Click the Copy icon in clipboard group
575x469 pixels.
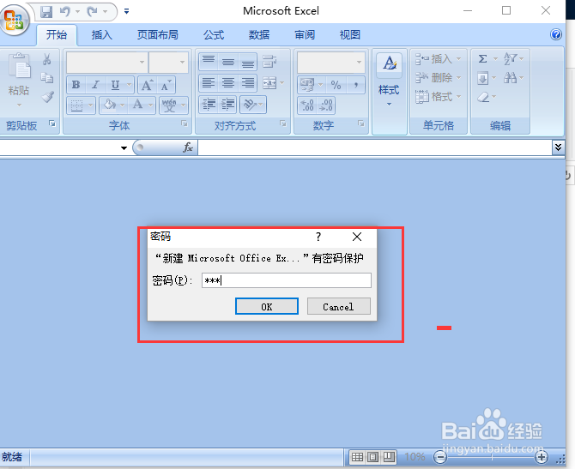click(46, 78)
